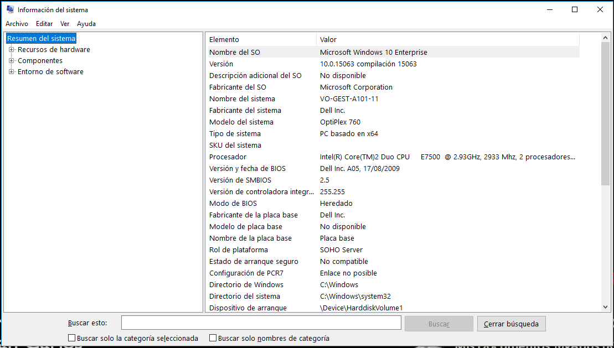Click value Microsoft Corporation
Screen dimensions: 614x348
[x=356, y=87]
